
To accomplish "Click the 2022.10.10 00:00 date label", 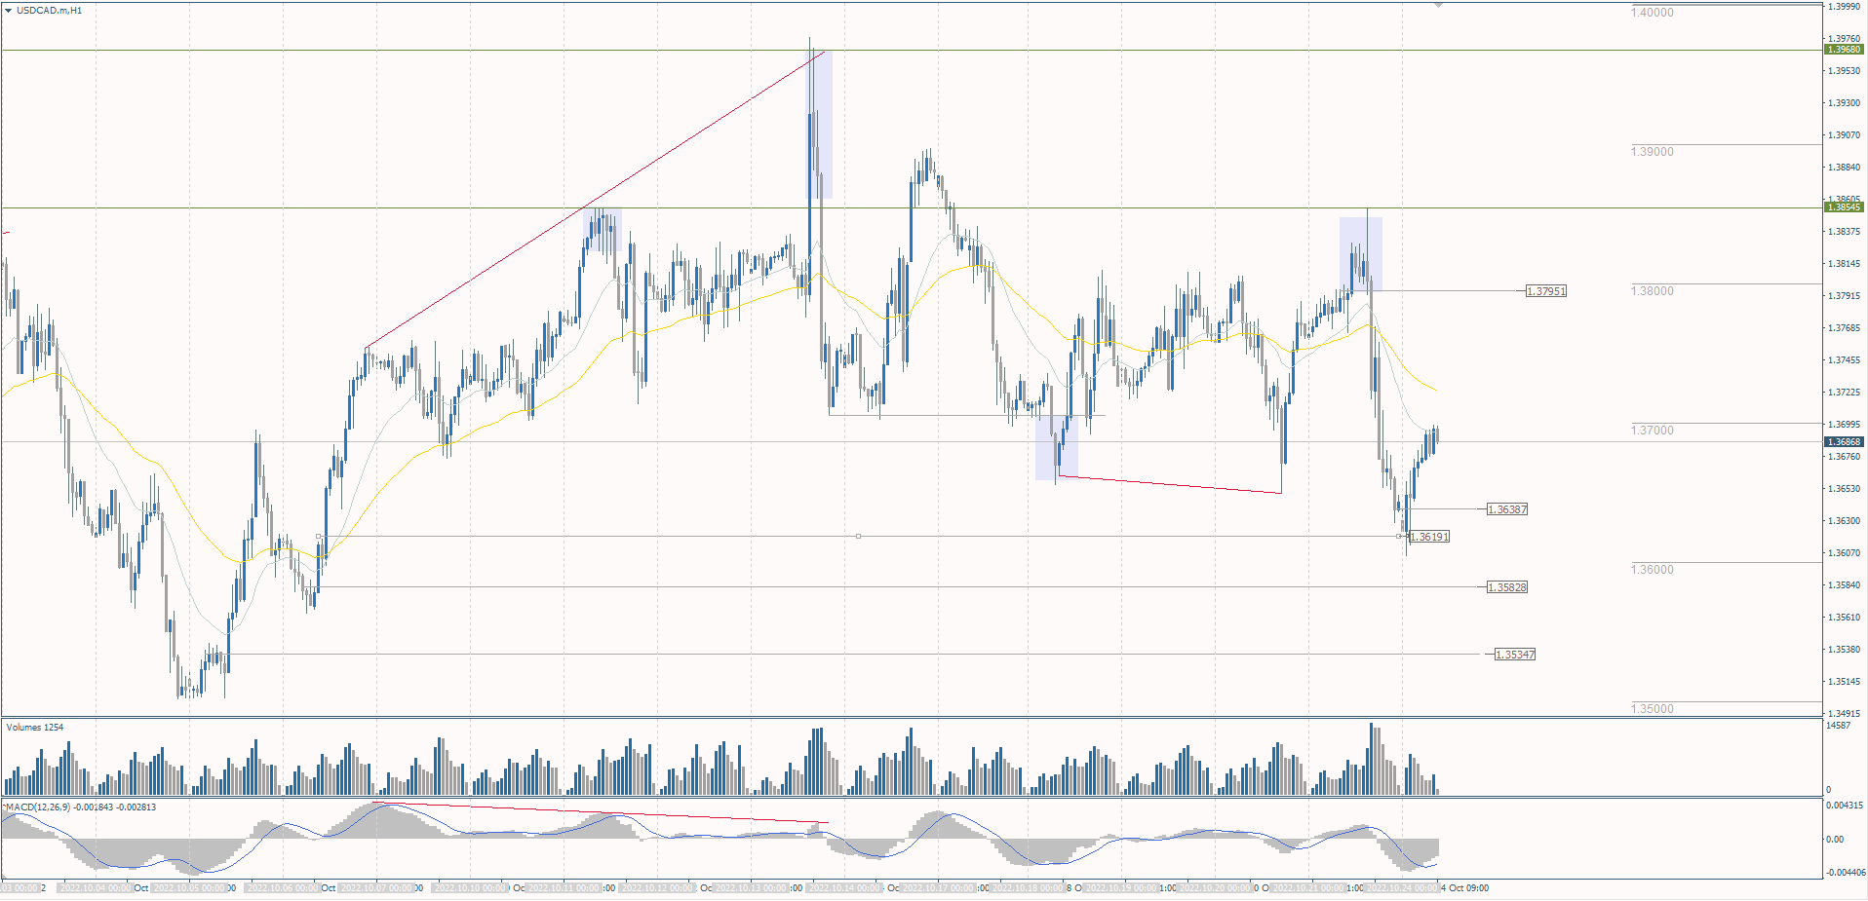I will point(470,888).
